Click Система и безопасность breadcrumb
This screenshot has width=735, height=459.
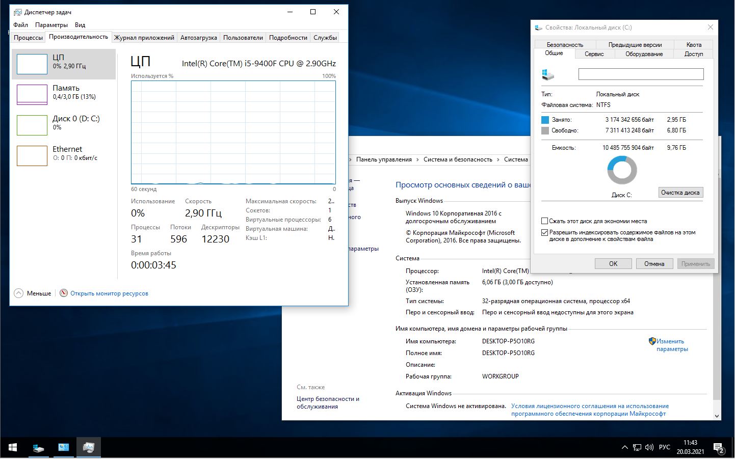click(458, 159)
